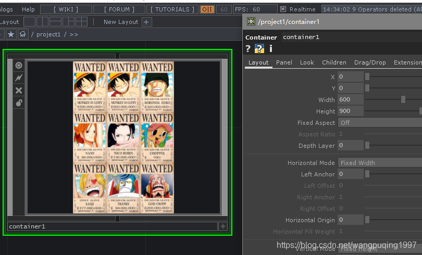The image size is (422, 255).
Task: Open the Fixed Aspect dropdown
Action: click(x=380, y=123)
